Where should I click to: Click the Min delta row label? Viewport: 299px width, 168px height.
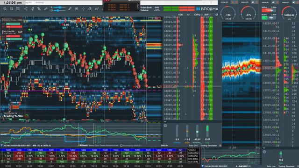tap(193, 159)
